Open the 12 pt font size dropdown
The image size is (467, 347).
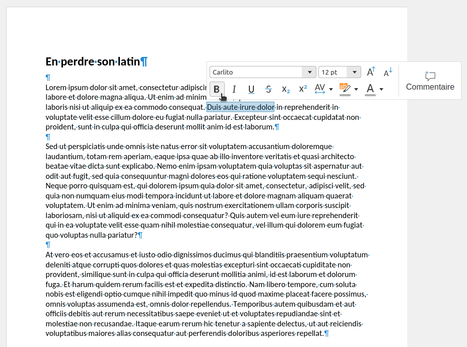coord(355,72)
